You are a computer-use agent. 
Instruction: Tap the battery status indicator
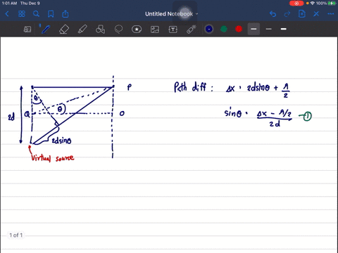point(332,3)
